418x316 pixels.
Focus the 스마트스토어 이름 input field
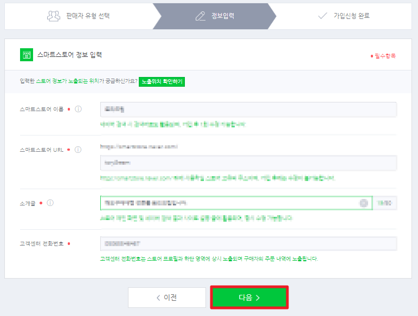[x=248, y=109]
